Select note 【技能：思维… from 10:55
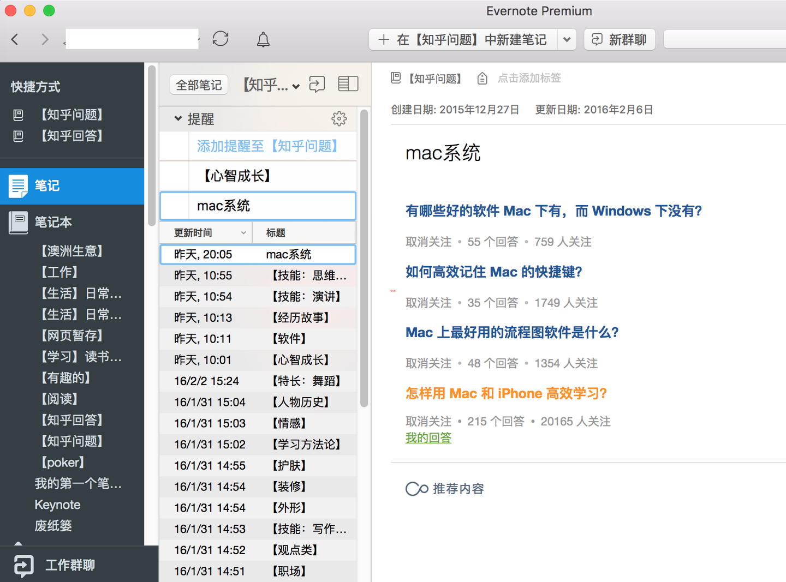The width and height of the screenshot is (786, 582). click(x=258, y=275)
